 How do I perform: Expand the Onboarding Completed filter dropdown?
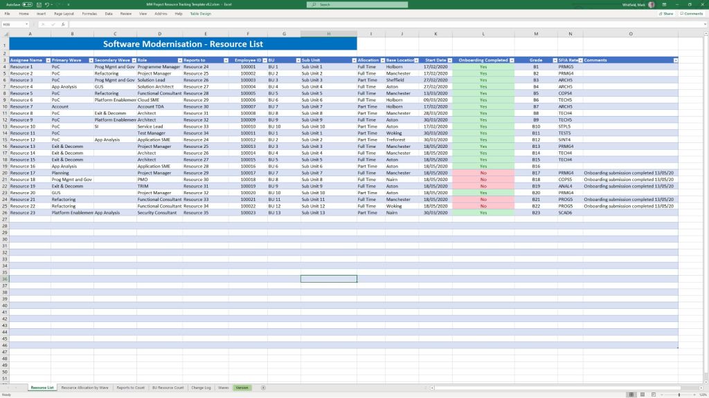pos(511,60)
